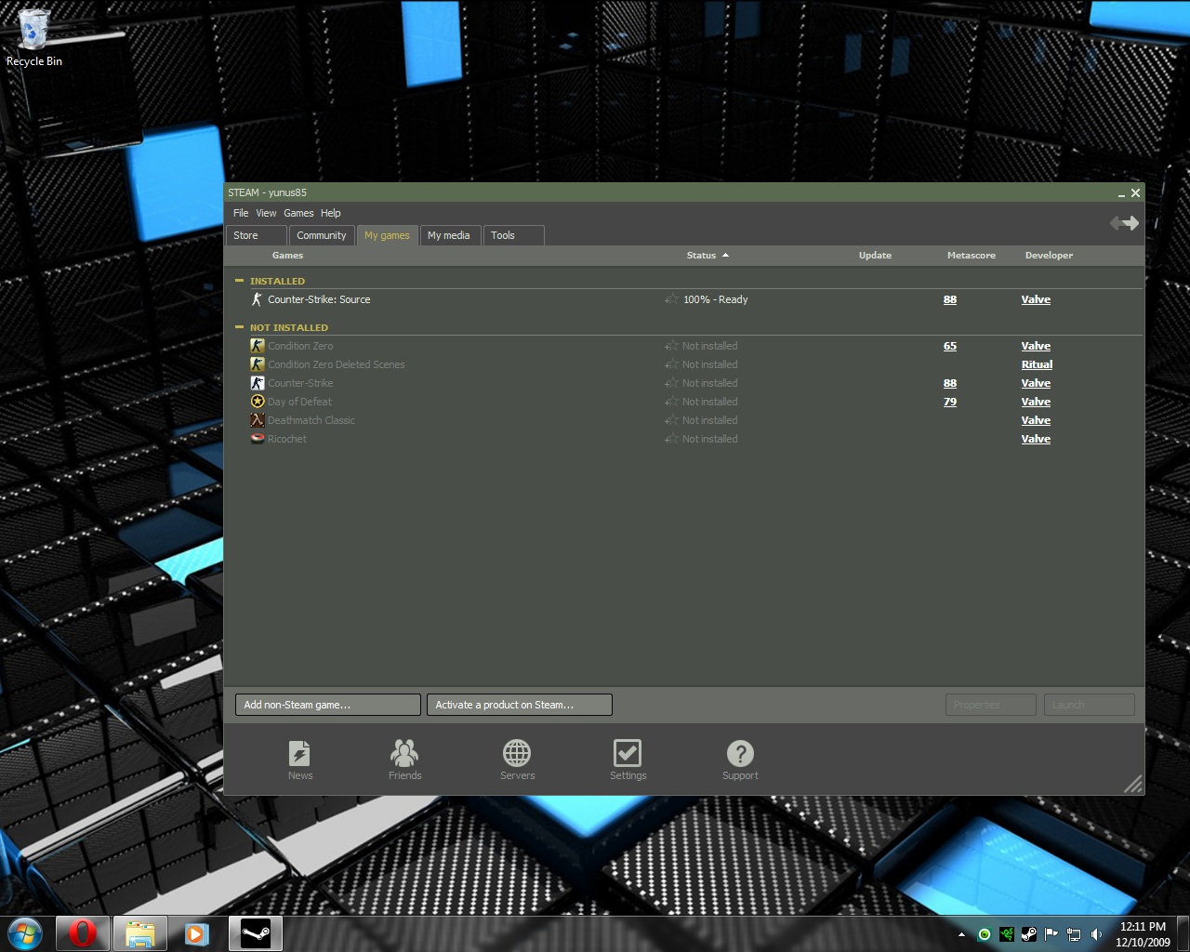
Task: Sort by the Games column header
Action: [x=287, y=255]
